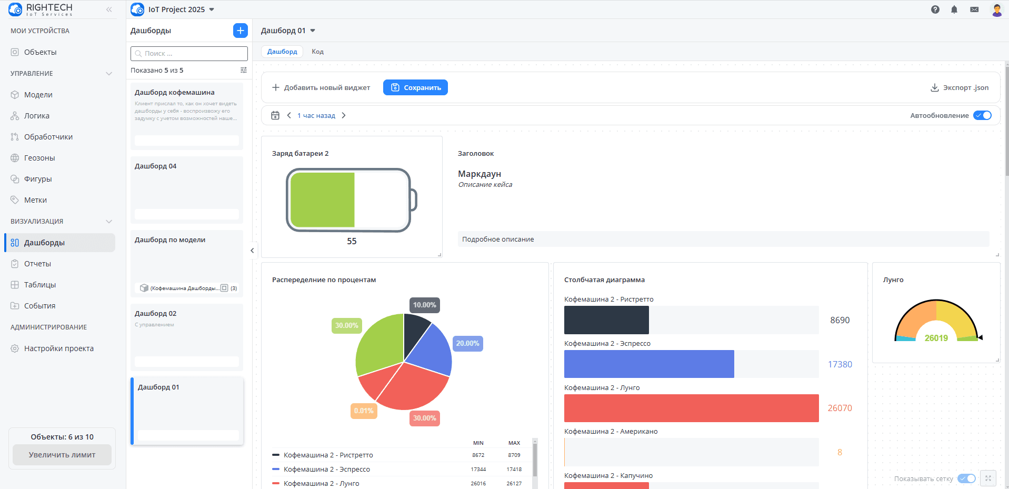Click Увеличить лимит button

[62, 454]
